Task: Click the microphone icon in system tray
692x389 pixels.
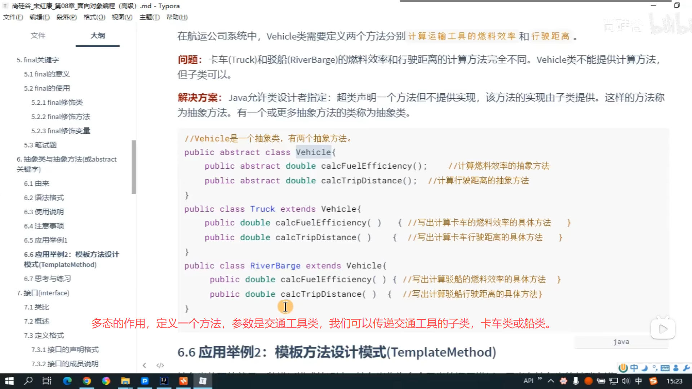Action: coord(576,381)
